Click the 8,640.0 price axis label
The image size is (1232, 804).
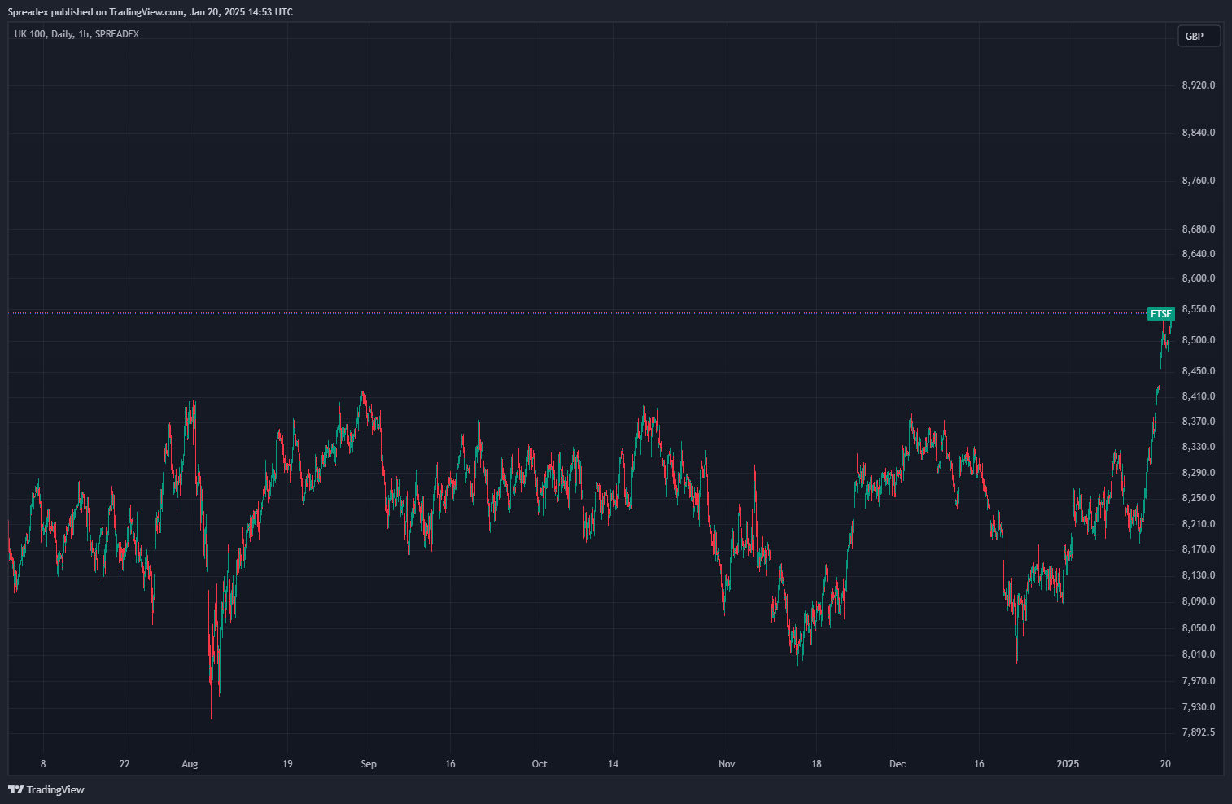click(1199, 254)
